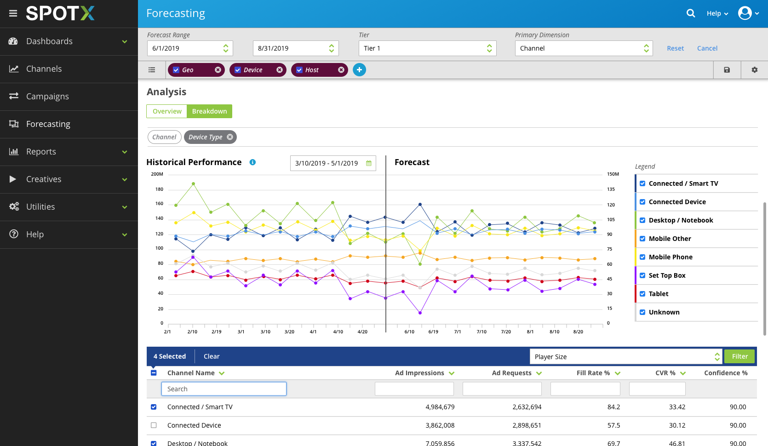768x446 pixels.
Task: Check the Connected Device table row checkbox
Action: click(x=154, y=425)
